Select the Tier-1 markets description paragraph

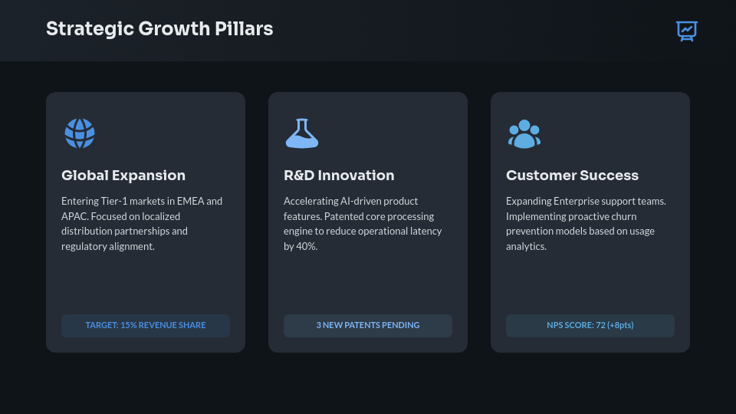142,224
